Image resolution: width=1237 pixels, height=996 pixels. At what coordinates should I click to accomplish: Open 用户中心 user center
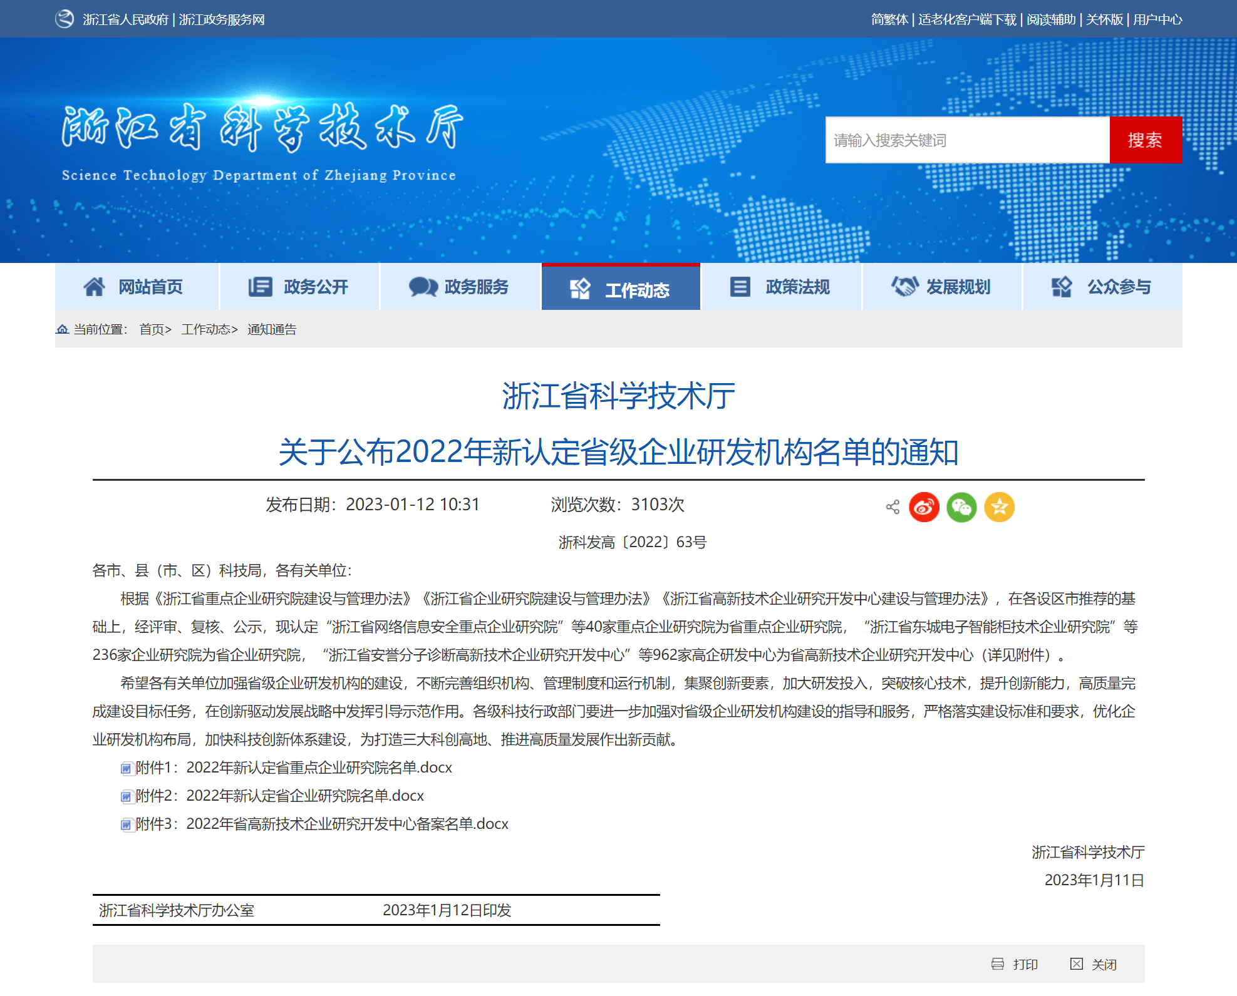pyautogui.click(x=1157, y=19)
